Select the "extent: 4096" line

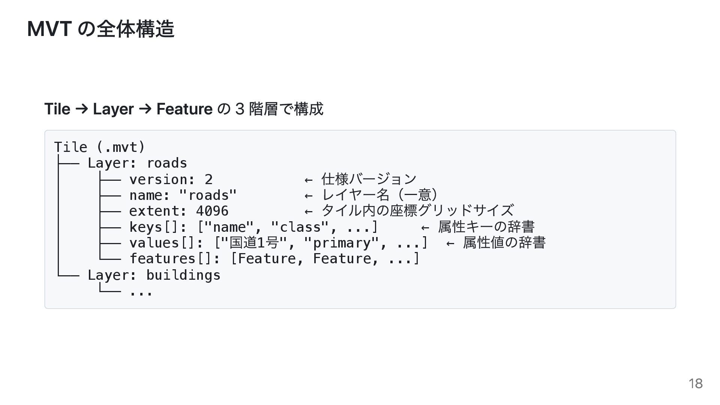click(178, 211)
